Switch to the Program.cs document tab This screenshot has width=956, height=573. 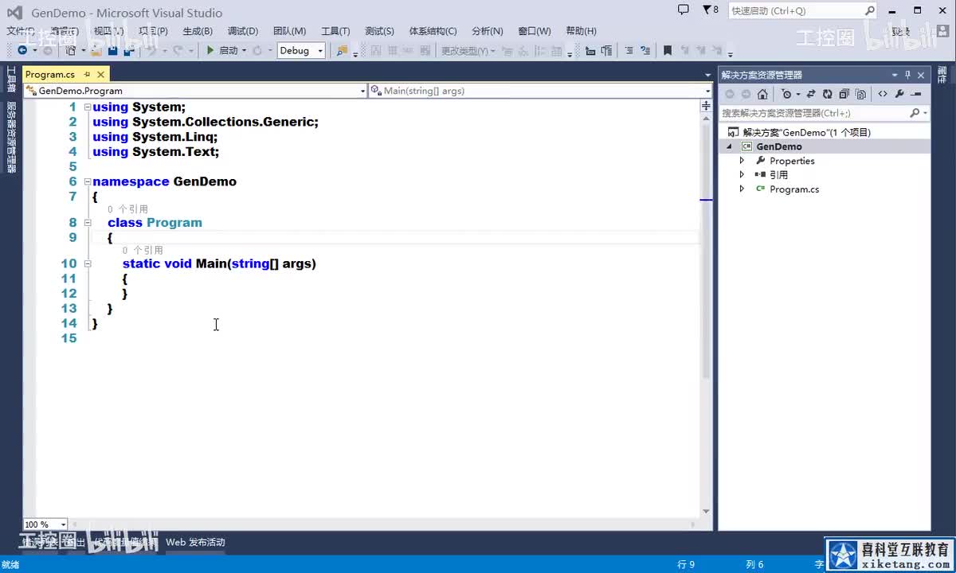point(50,74)
